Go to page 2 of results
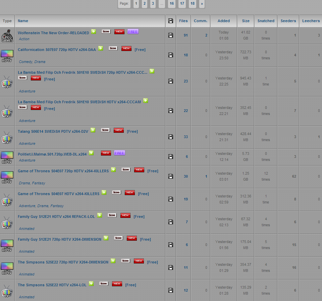The height and width of the screenshot is (301, 322). (x=145, y=3)
